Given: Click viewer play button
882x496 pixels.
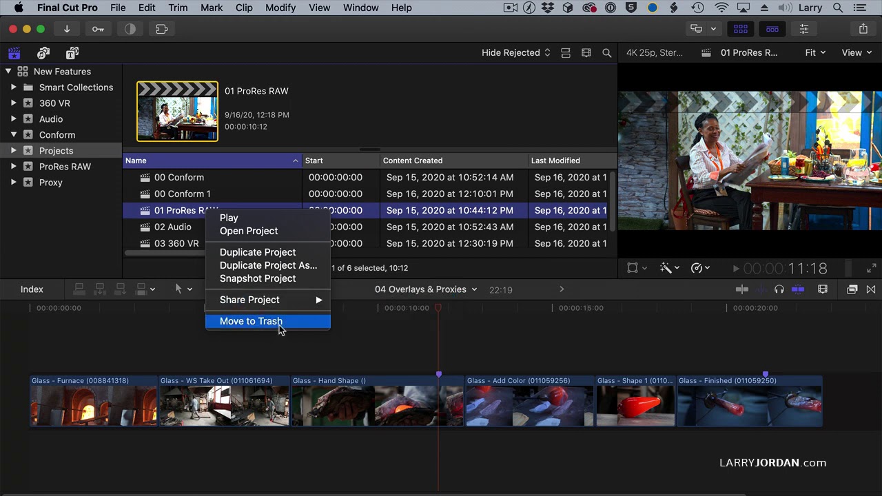Looking at the screenshot, I should tap(736, 269).
